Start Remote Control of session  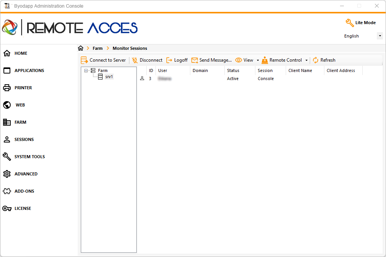(x=286, y=60)
